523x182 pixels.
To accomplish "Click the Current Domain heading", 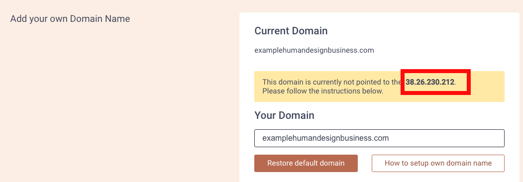I will point(291,31).
